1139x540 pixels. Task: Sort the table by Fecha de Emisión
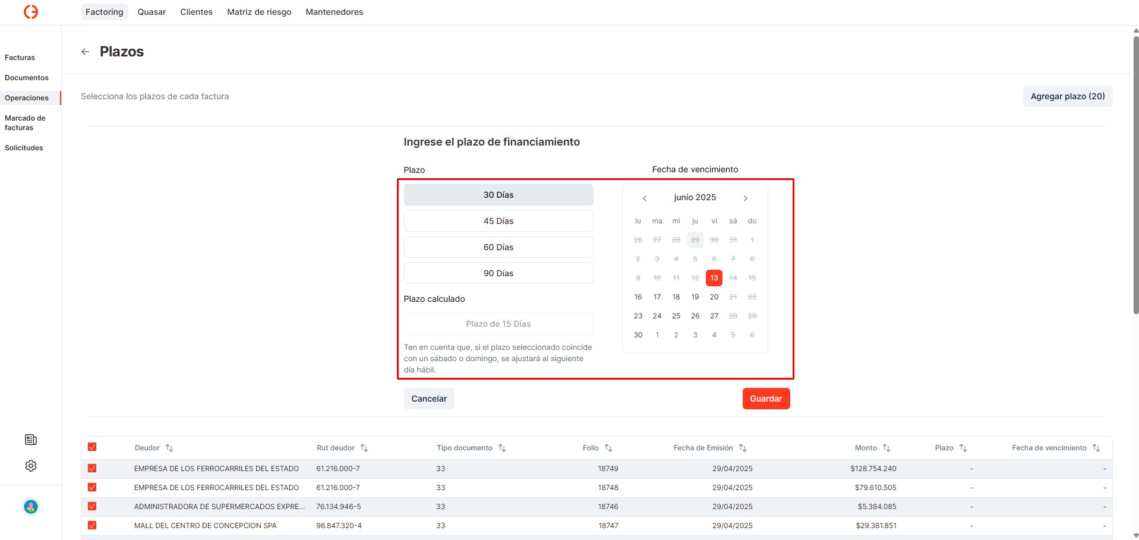click(742, 448)
